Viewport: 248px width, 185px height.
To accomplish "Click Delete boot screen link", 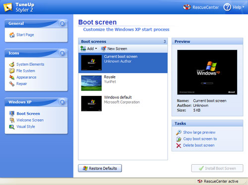I will click(x=199, y=145).
